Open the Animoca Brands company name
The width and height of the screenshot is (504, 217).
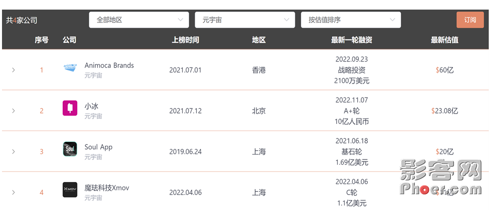(x=109, y=65)
